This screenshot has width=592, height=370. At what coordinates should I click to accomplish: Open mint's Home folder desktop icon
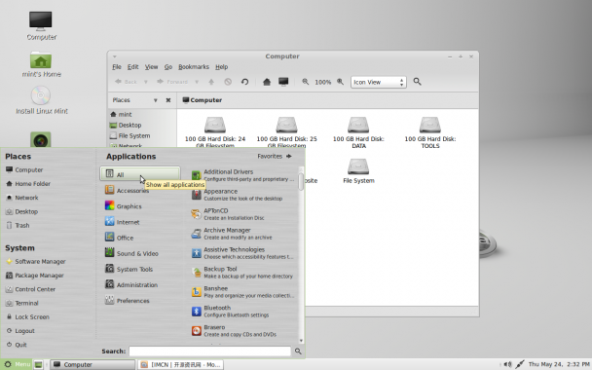tap(41, 64)
